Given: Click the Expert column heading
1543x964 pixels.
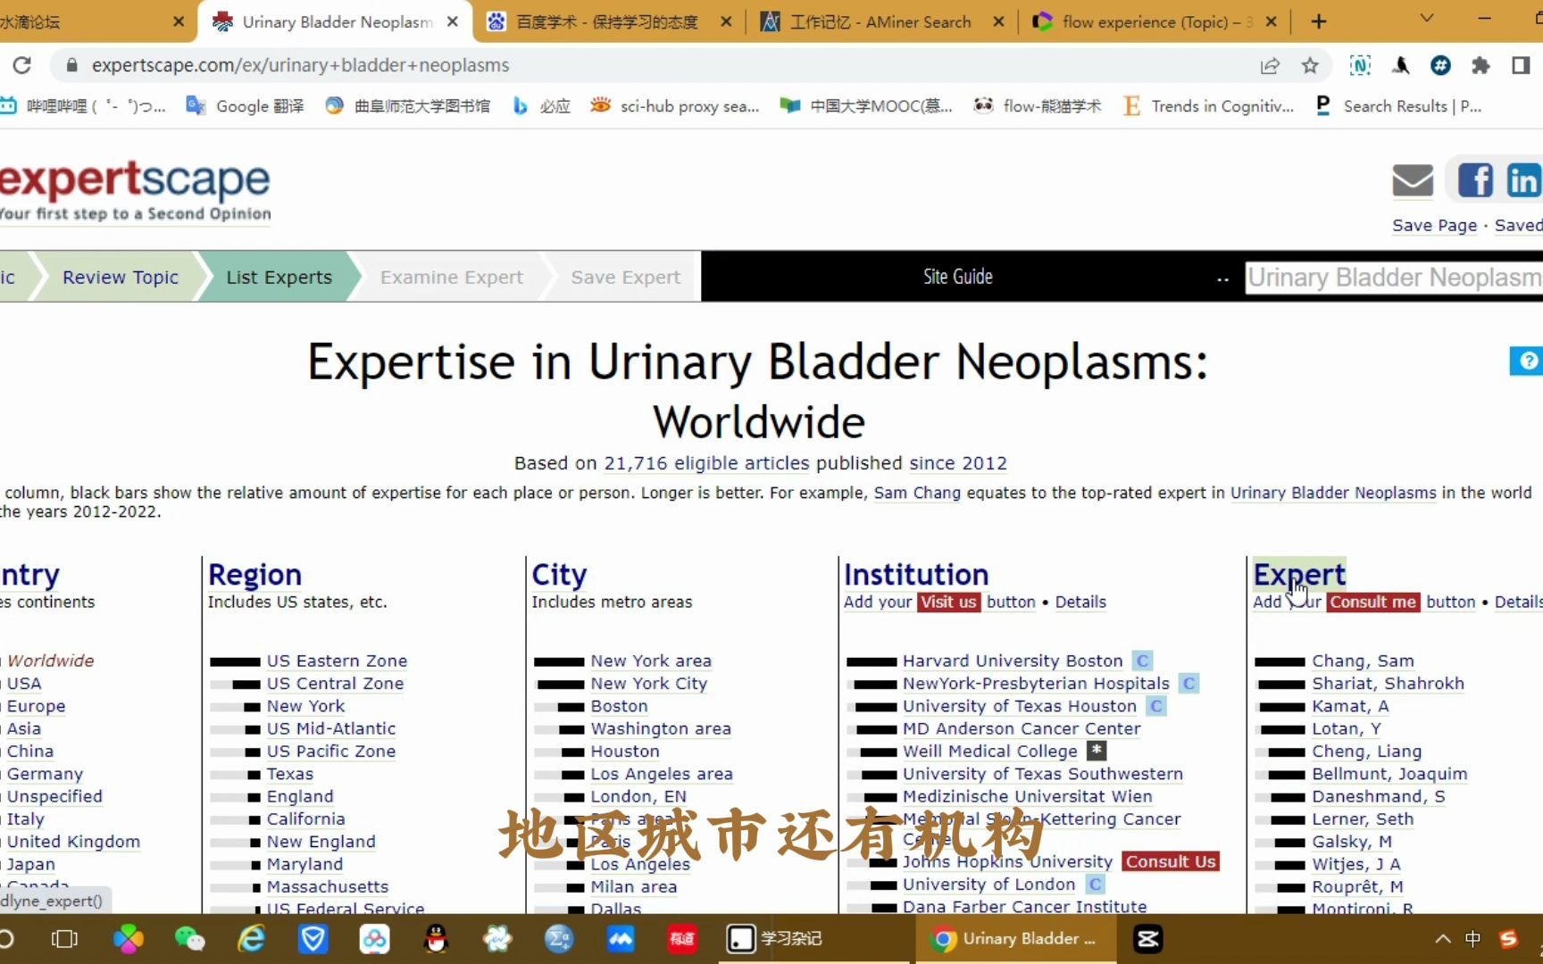Looking at the screenshot, I should coord(1299,574).
